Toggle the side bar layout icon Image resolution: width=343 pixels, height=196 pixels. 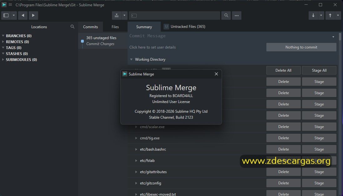[6, 15]
